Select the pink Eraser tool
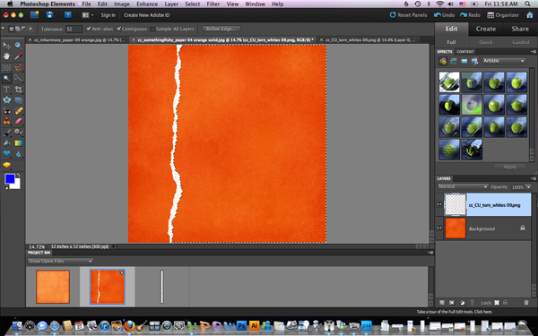Viewport: 538px width, 336px height. coord(18,121)
